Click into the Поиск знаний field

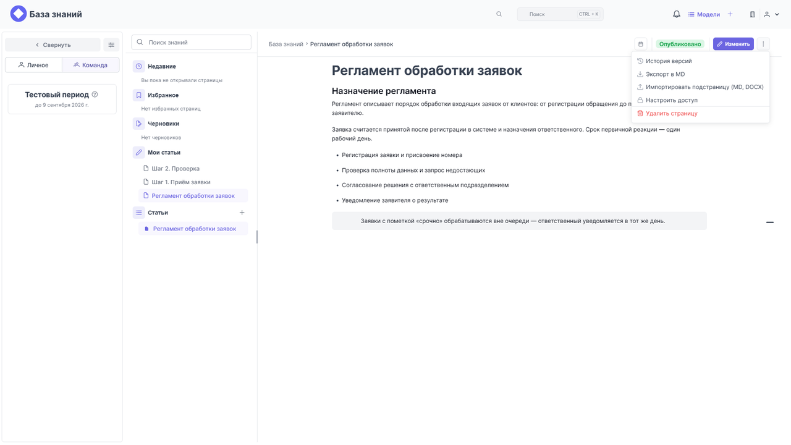click(x=192, y=42)
